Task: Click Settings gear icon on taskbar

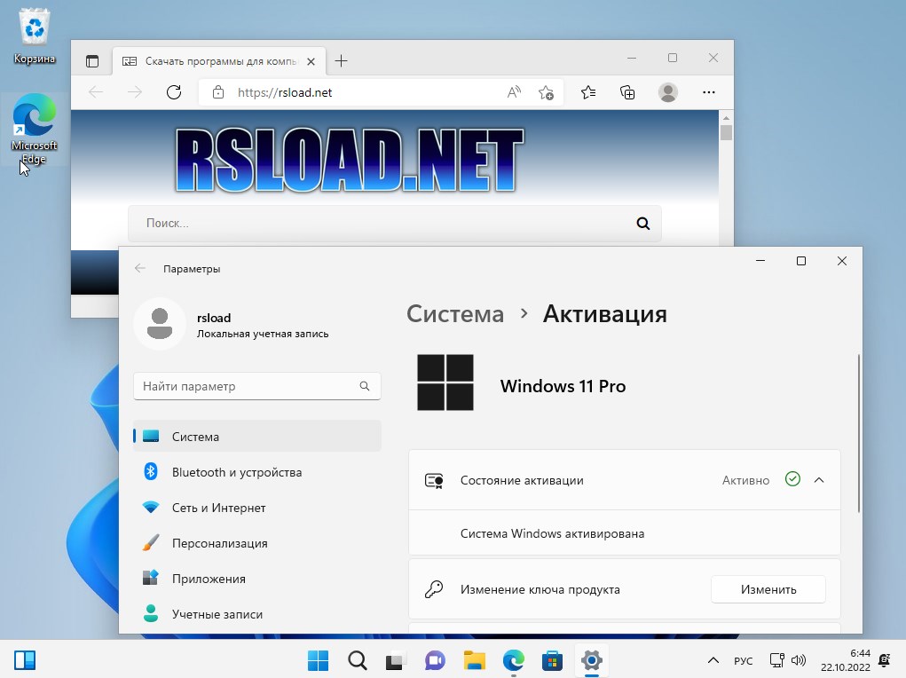Action: point(592,660)
